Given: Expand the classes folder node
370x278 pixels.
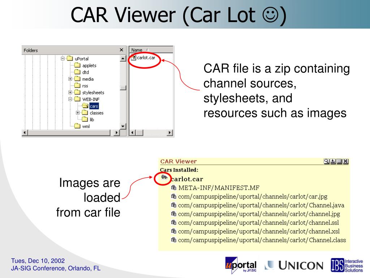Looking at the screenshot, I should click(78, 113).
